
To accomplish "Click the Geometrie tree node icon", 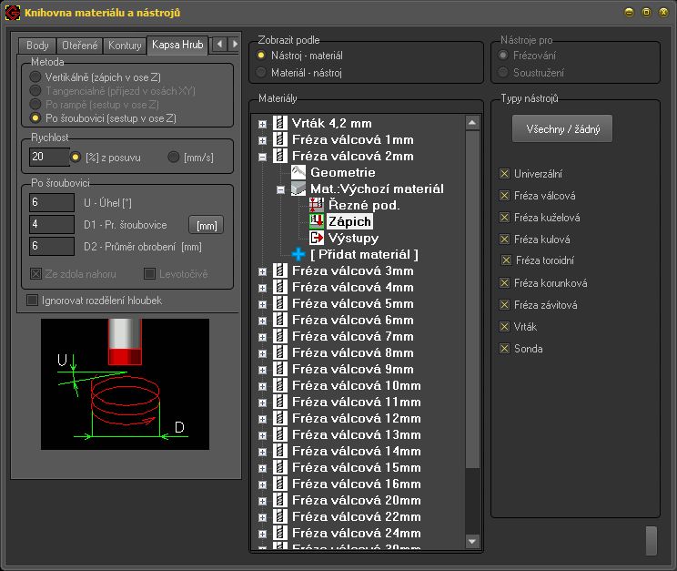I will point(299,172).
